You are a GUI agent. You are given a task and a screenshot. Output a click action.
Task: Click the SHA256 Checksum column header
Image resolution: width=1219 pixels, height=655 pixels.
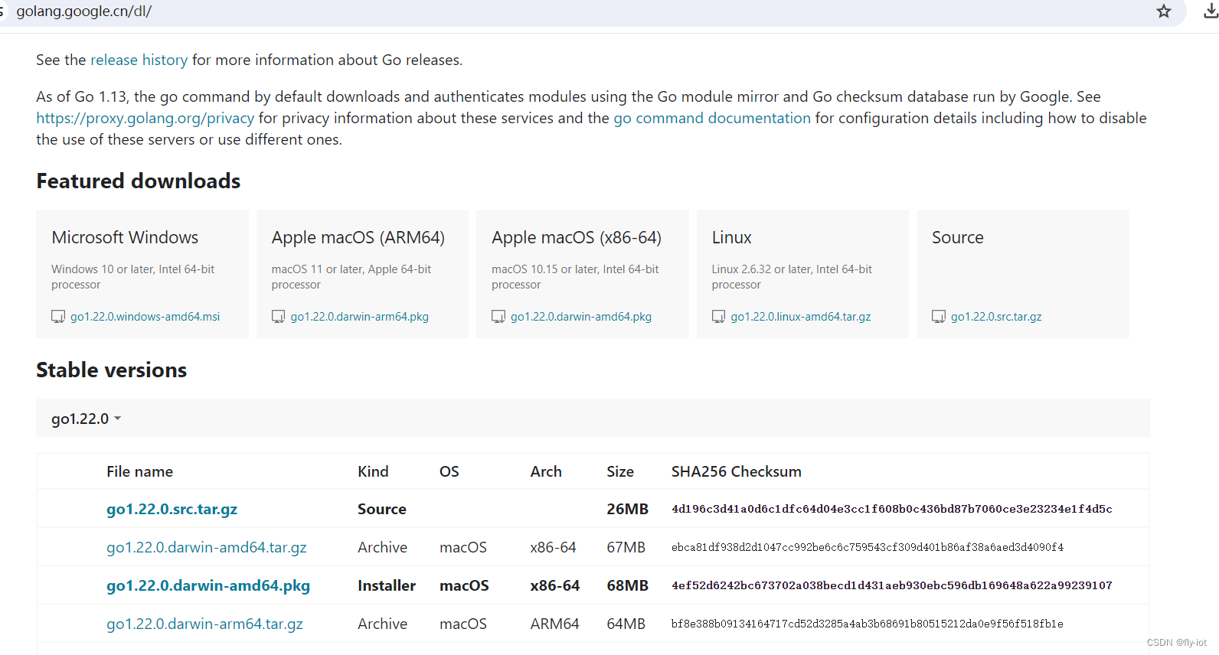pyautogui.click(x=737, y=471)
